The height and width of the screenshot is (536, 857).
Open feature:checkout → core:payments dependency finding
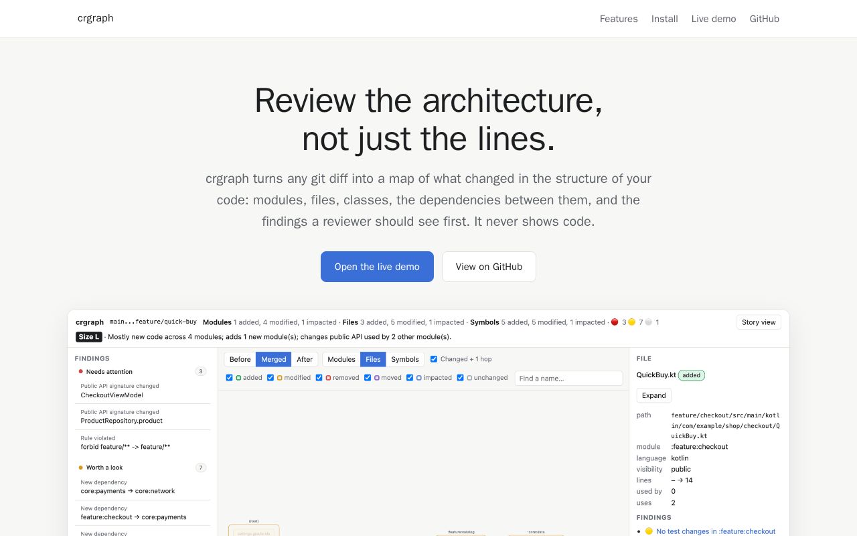pos(142,513)
